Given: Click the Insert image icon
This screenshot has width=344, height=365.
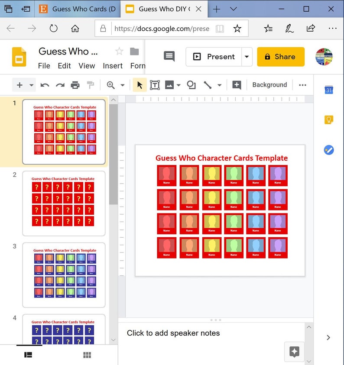Looking at the screenshot, I should (x=169, y=85).
